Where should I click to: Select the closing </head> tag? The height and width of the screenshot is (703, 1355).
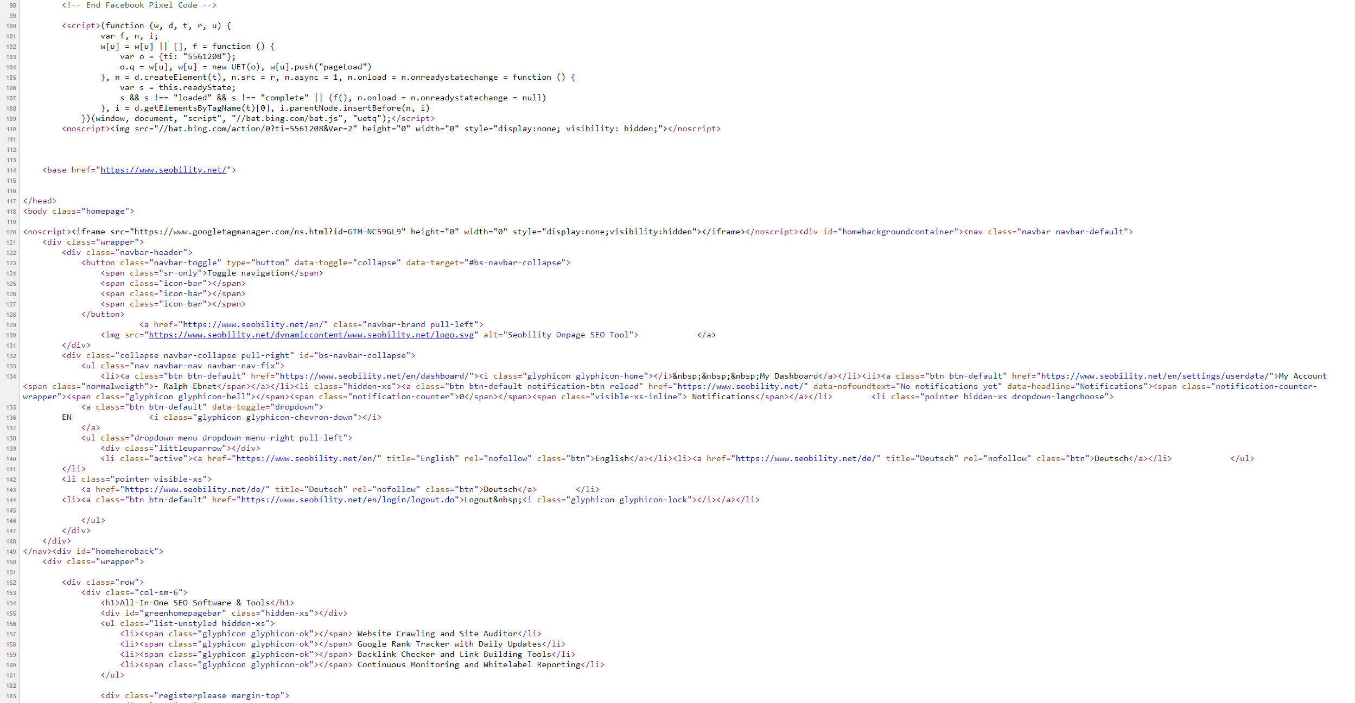coord(40,201)
